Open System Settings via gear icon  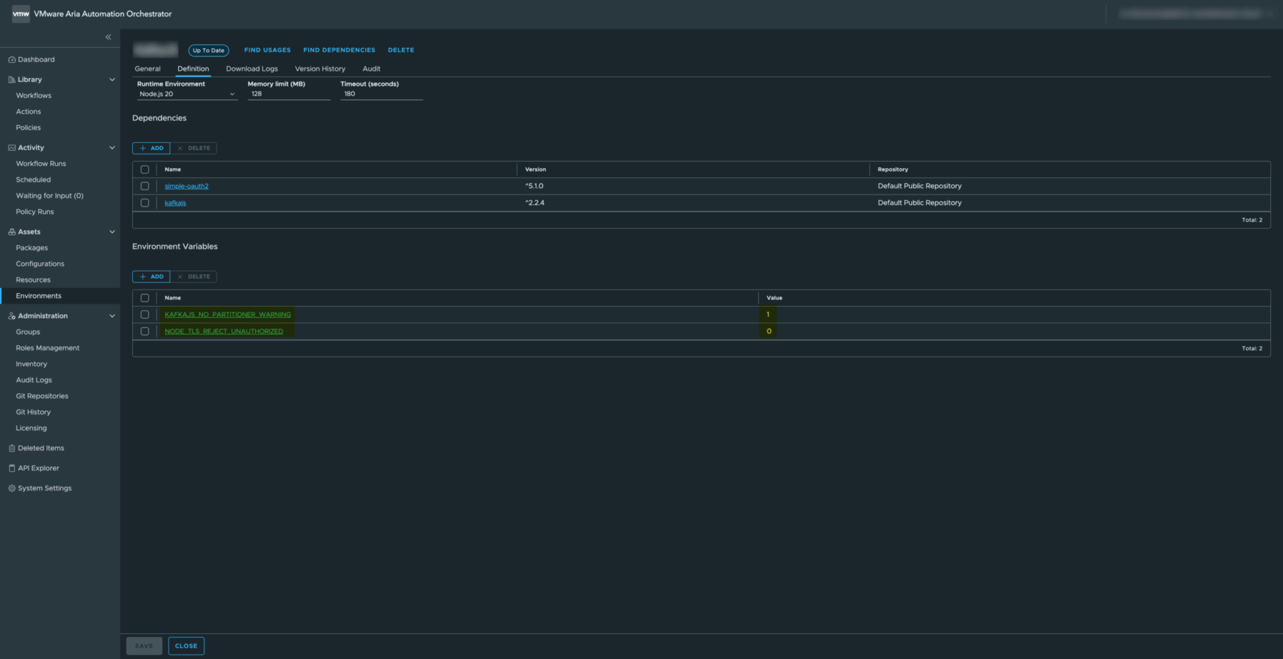point(12,488)
